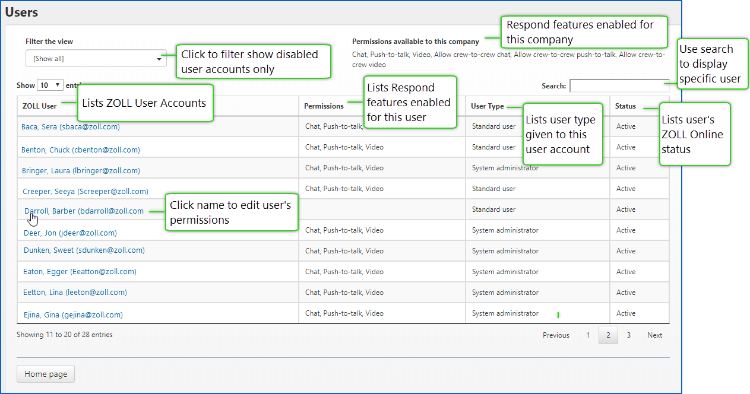Screen dimensions: 750x394
Task: Return via the Home page button
Action: (46, 374)
